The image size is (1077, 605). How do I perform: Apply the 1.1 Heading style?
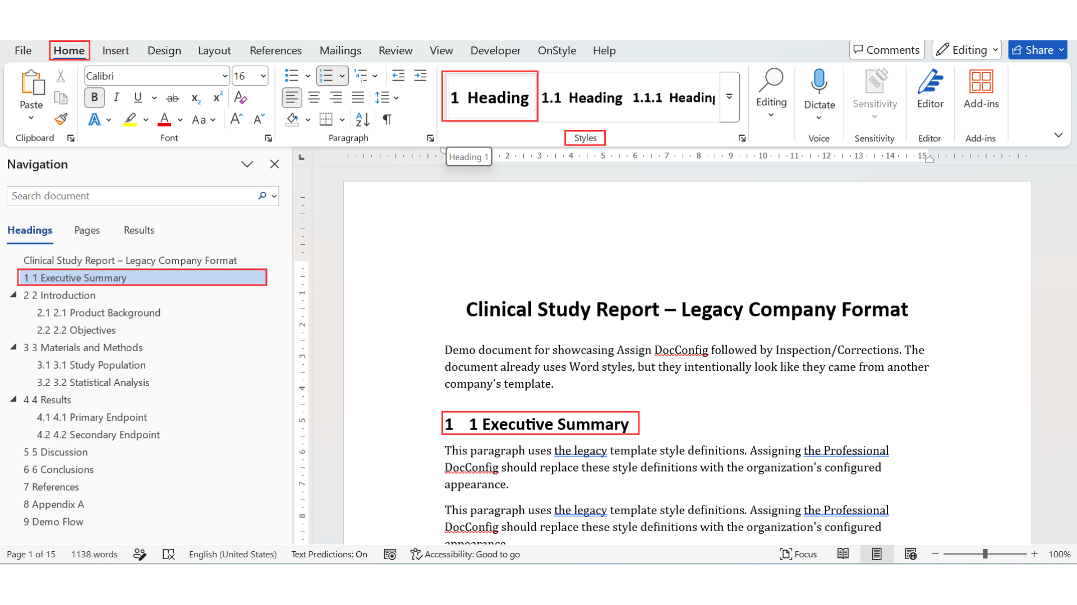[582, 97]
